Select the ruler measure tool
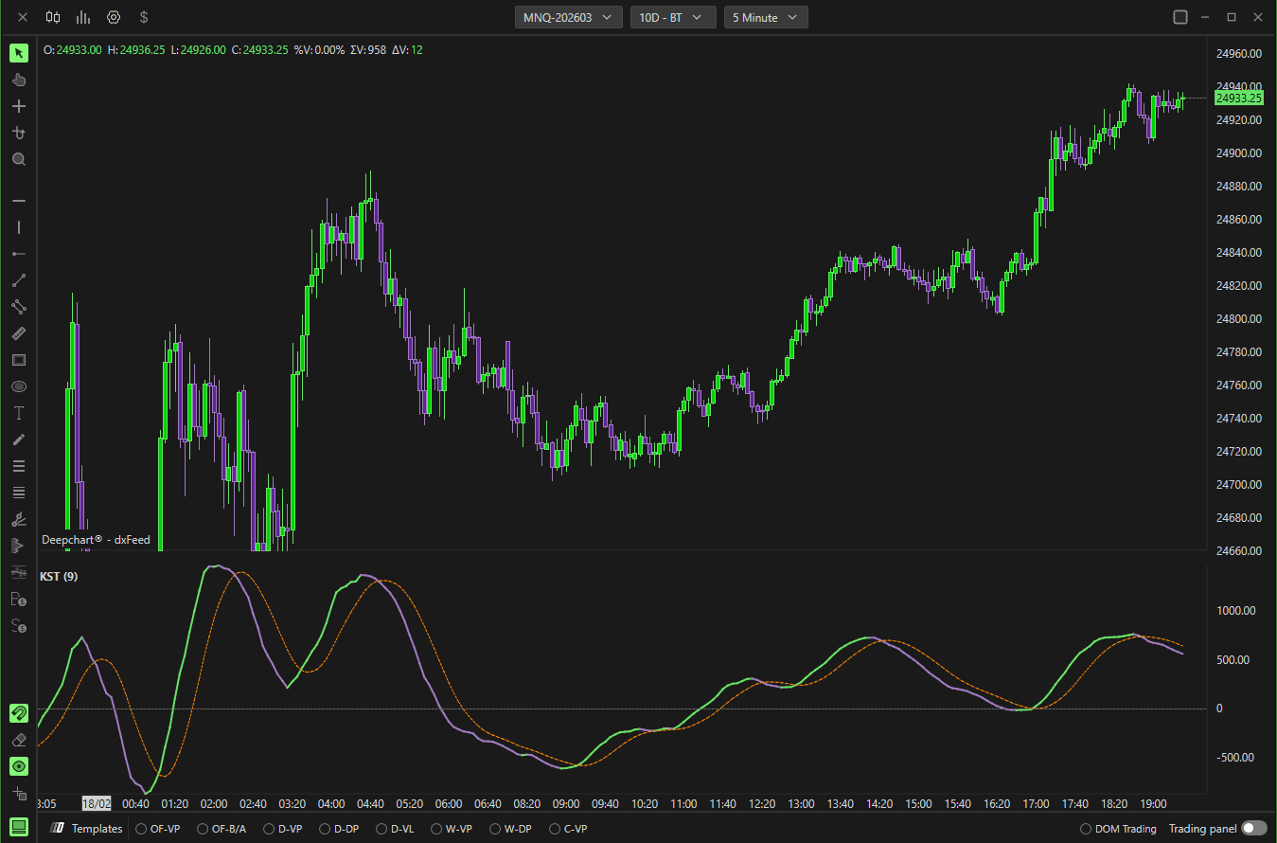The image size is (1277, 843). (x=19, y=333)
